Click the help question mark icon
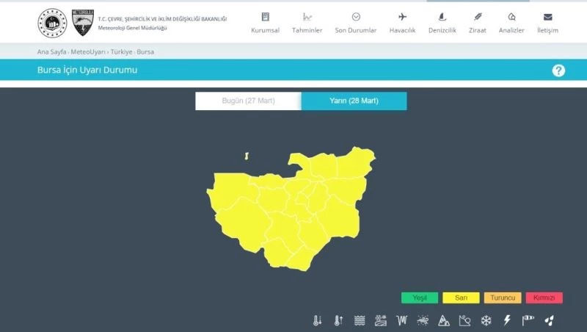The width and height of the screenshot is (587, 332). coord(558,71)
